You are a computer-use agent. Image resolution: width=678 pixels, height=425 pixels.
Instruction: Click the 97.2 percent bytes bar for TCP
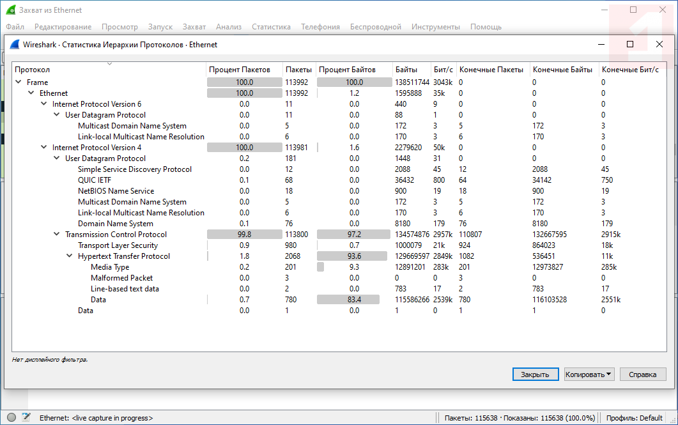point(354,235)
